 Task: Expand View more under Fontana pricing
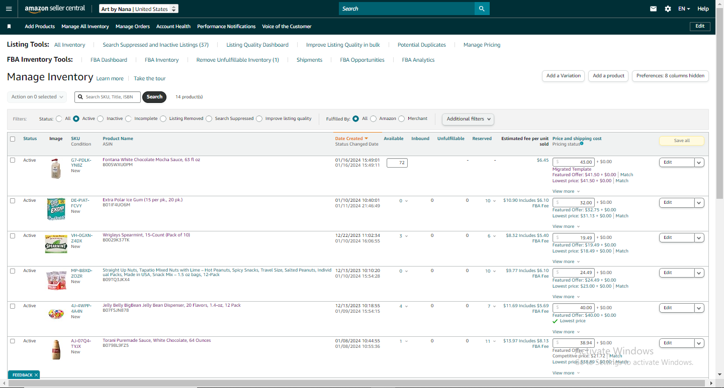(566, 191)
